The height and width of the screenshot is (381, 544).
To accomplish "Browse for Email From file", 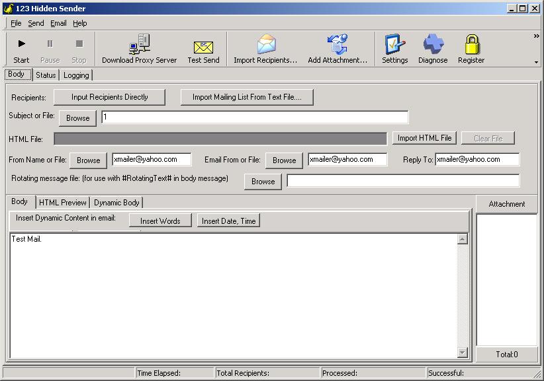I will click(284, 160).
